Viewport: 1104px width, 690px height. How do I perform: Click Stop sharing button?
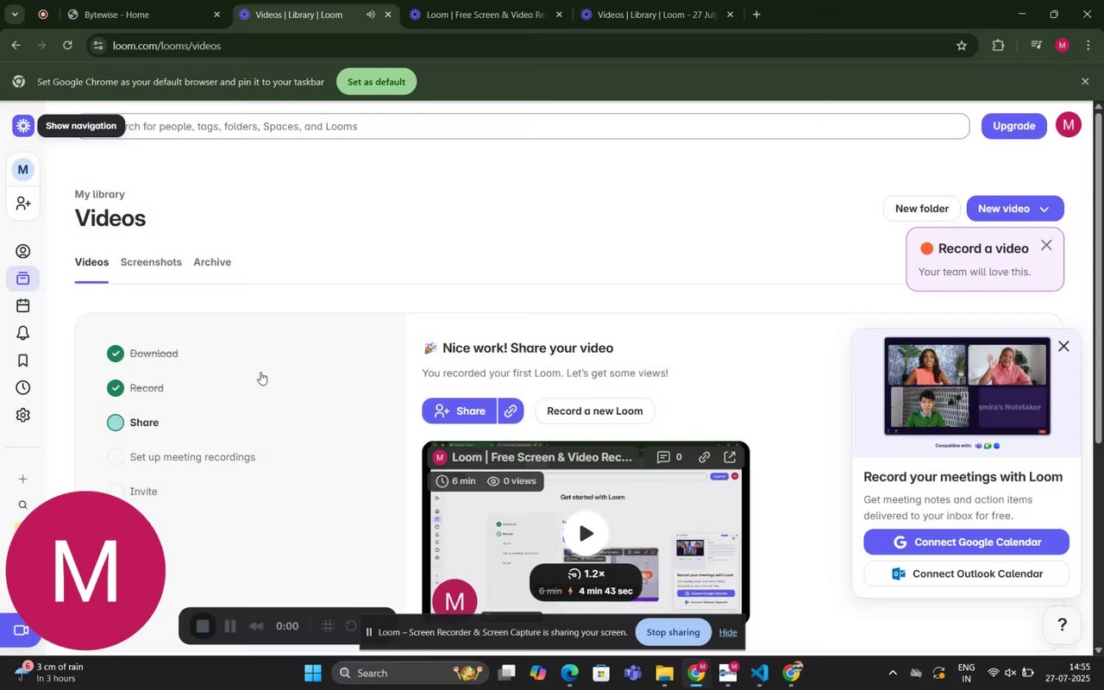[x=673, y=632]
